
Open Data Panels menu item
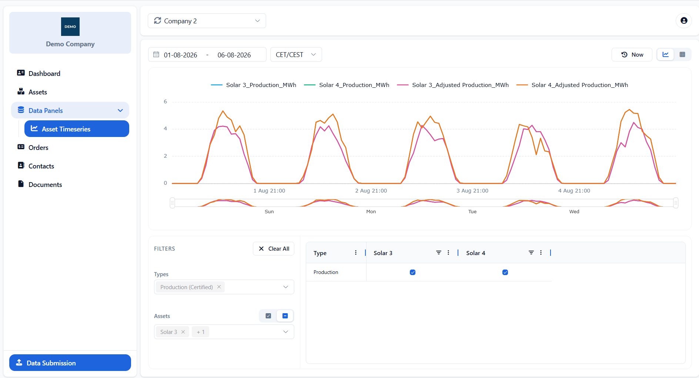click(70, 110)
